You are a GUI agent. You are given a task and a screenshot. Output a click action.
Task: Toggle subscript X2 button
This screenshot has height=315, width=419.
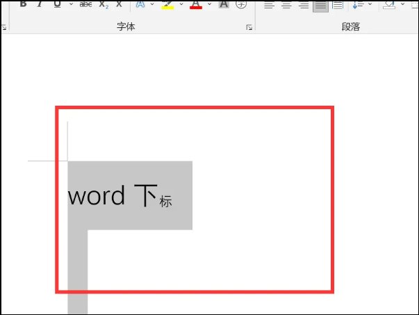[x=104, y=4]
